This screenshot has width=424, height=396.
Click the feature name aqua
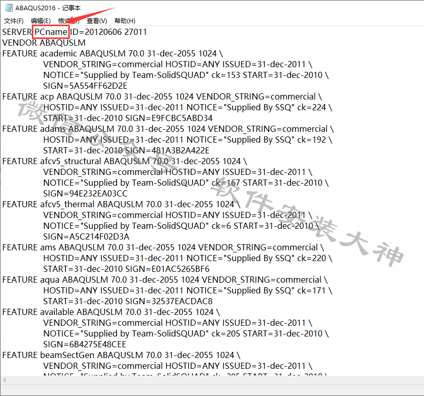(50, 280)
